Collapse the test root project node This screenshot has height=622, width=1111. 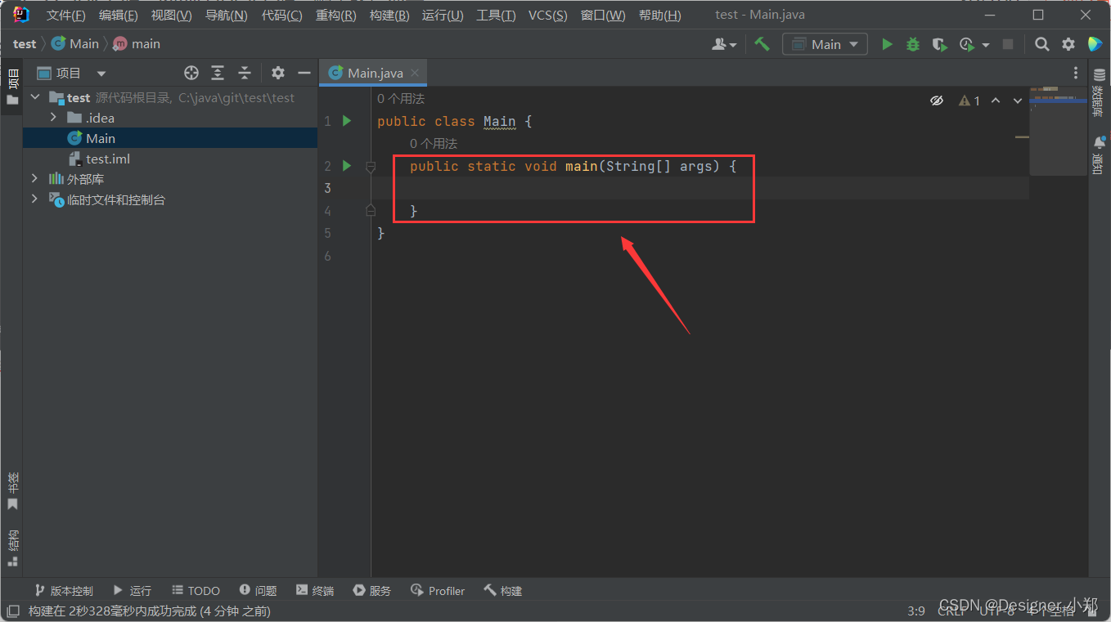[x=35, y=97]
